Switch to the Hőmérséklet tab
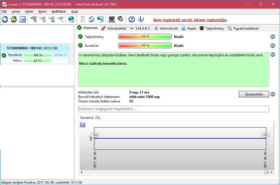 click(x=114, y=28)
